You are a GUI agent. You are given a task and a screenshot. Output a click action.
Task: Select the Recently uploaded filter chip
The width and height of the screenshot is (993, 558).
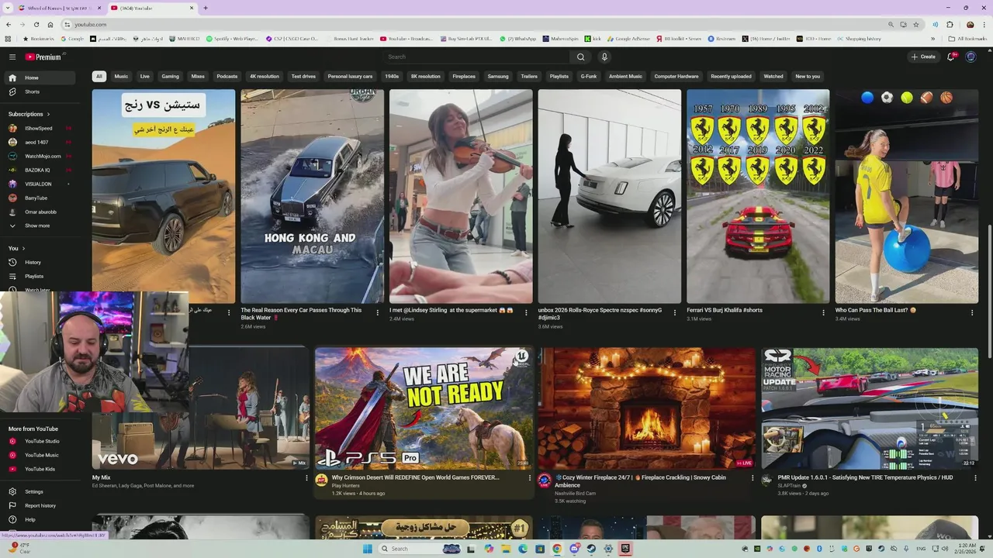[731, 76]
